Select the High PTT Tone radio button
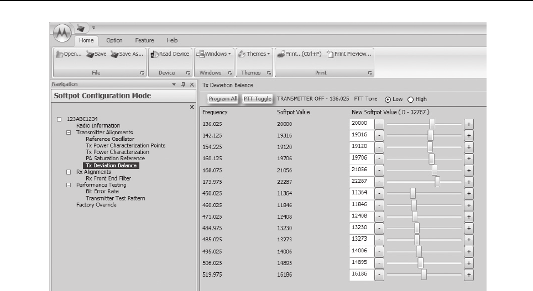The height and width of the screenshot is (291, 533). point(410,99)
